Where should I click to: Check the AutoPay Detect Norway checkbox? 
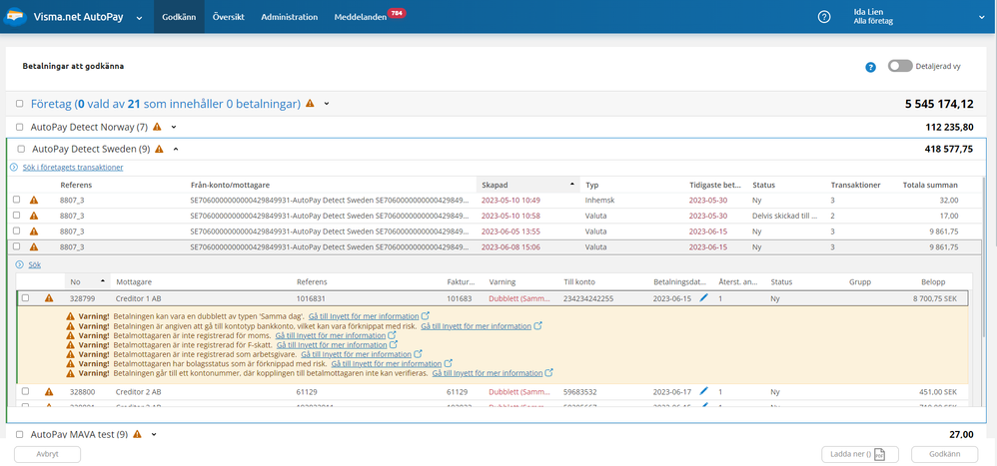point(20,127)
